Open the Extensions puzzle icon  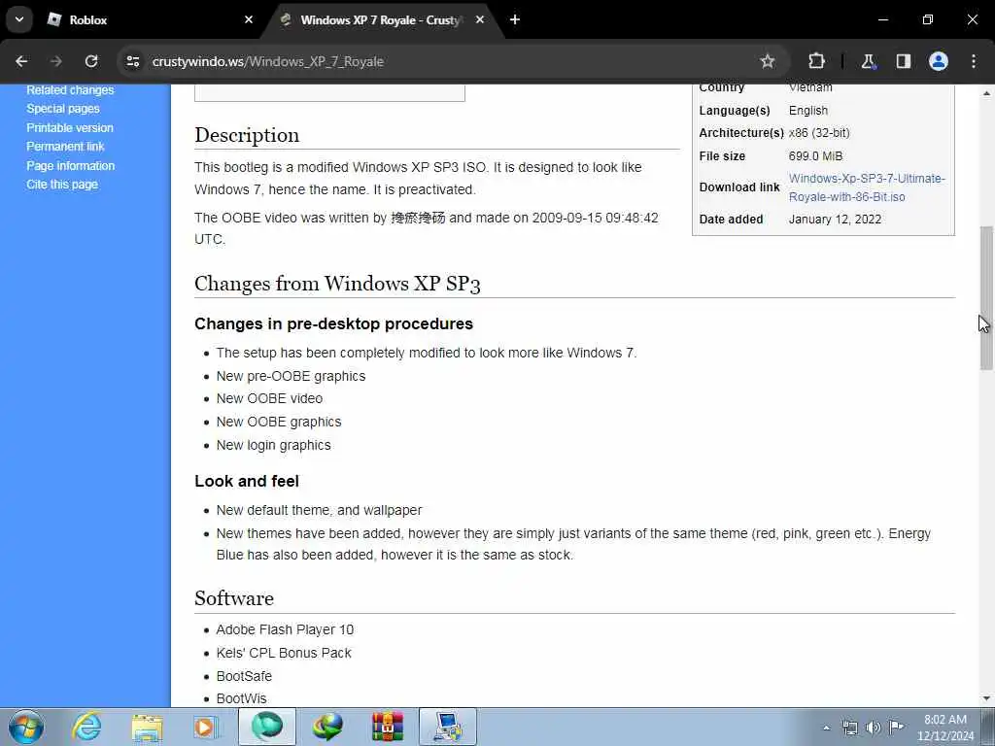(816, 61)
